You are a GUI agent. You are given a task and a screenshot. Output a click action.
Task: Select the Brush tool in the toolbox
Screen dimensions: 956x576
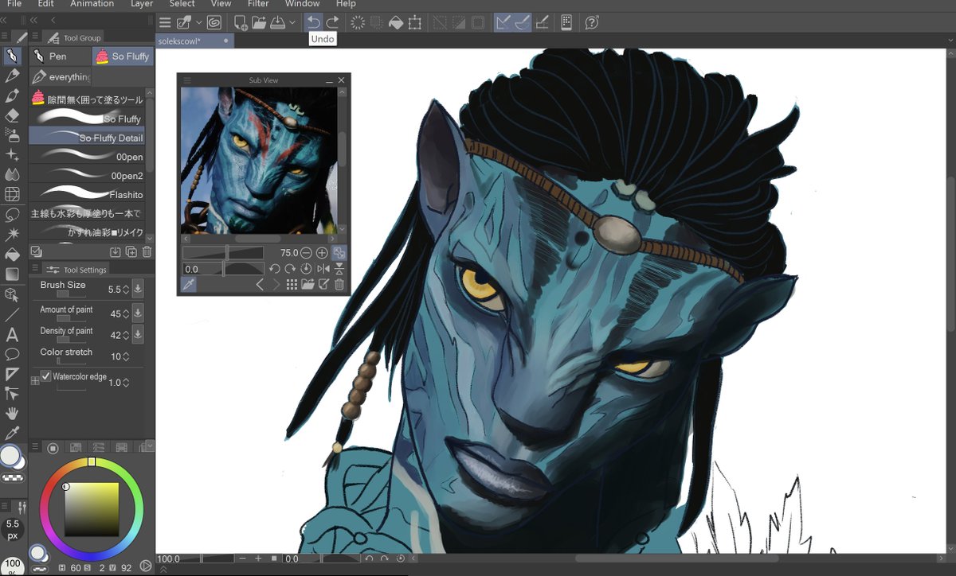pyautogui.click(x=12, y=95)
